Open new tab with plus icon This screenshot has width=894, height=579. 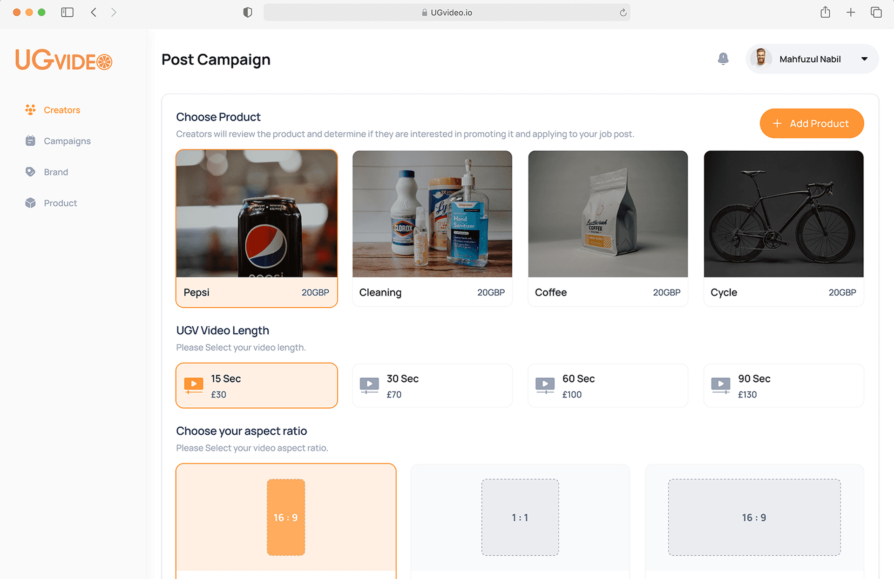tap(850, 13)
